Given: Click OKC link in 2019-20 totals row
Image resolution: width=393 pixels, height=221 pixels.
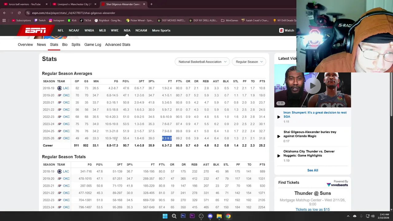Looking at the screenshot, I should coord(66,179).
